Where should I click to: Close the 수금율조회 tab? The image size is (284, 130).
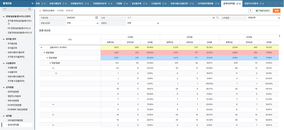click(x=166, y=4)
